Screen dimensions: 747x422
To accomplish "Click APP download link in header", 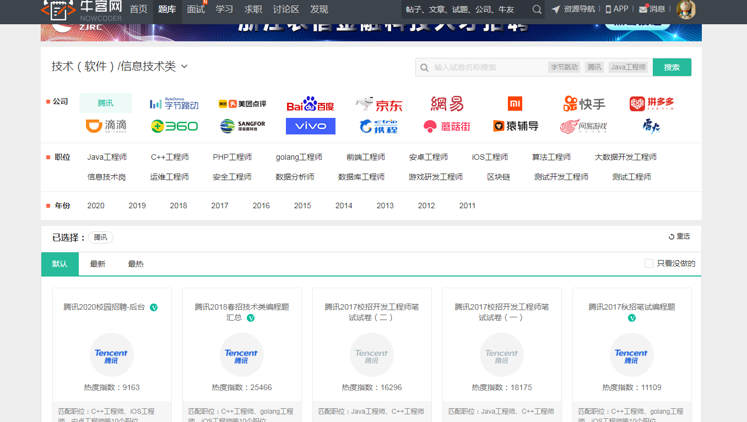I will click(x=617, y=9).
